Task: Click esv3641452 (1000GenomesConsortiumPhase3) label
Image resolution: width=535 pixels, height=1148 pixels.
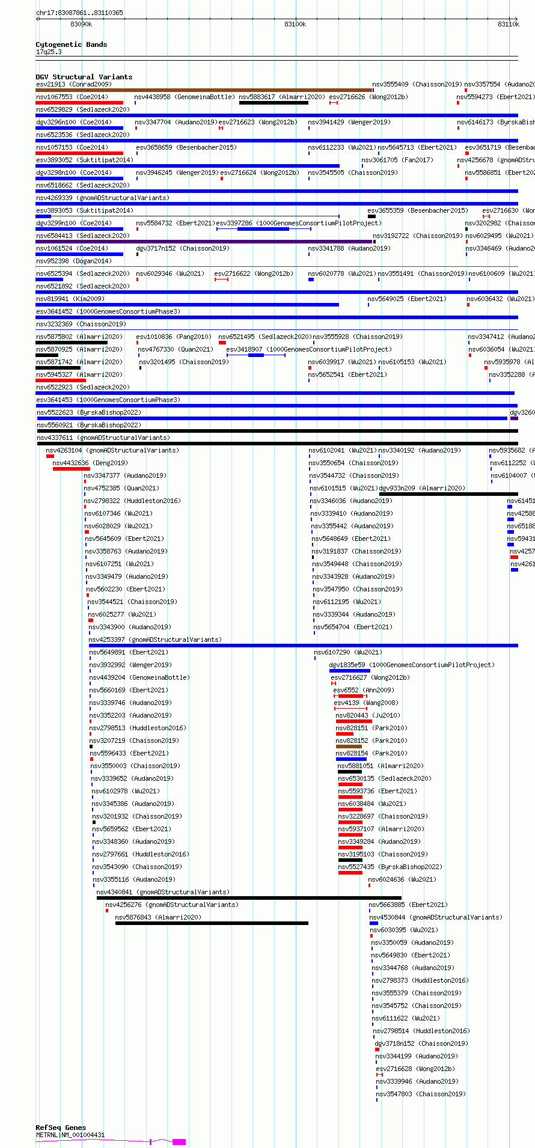Action: [x=108, y=312]
